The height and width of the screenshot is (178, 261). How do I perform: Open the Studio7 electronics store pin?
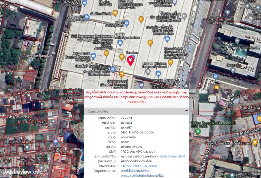point(113,69)
